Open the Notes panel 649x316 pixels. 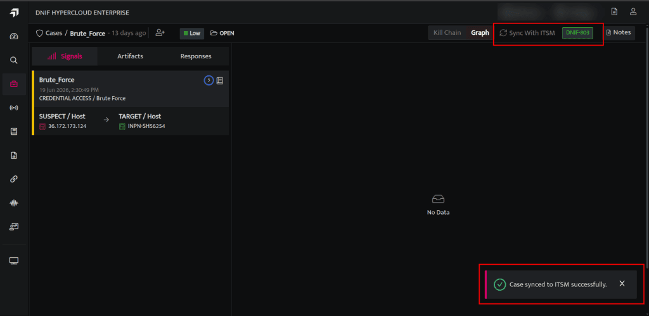619,32
